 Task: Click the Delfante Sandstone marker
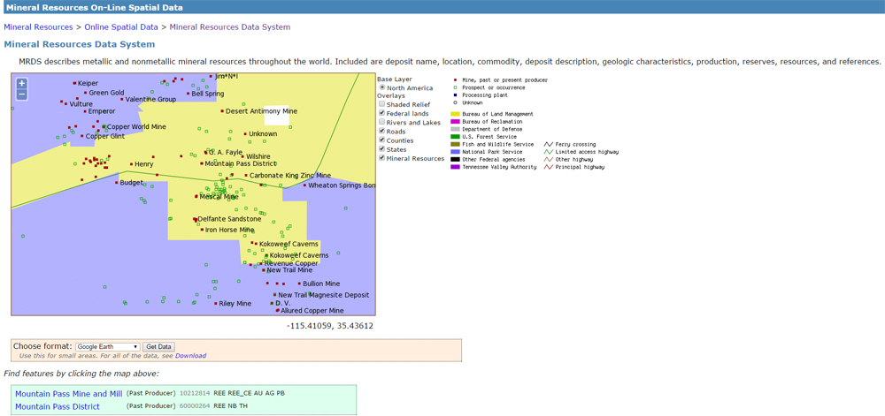click(195, 219)
